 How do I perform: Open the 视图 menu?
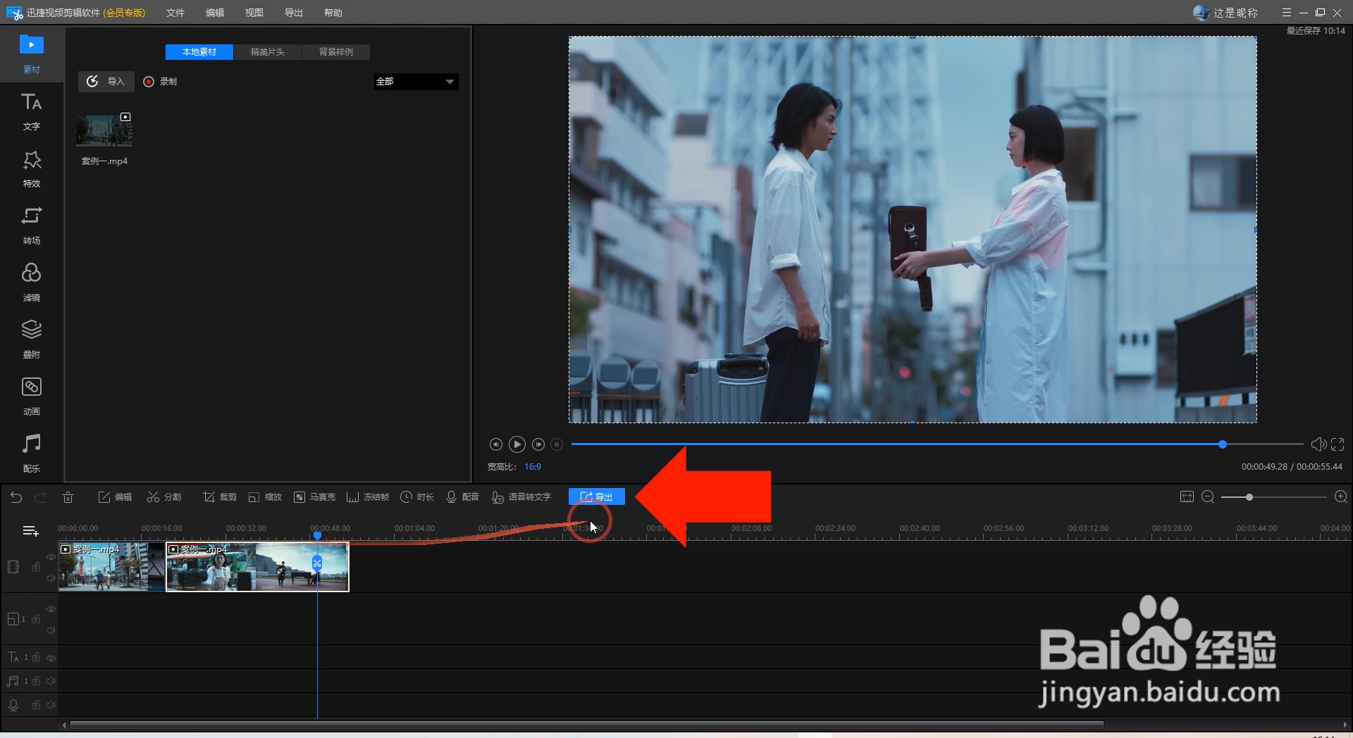point(254,13)
